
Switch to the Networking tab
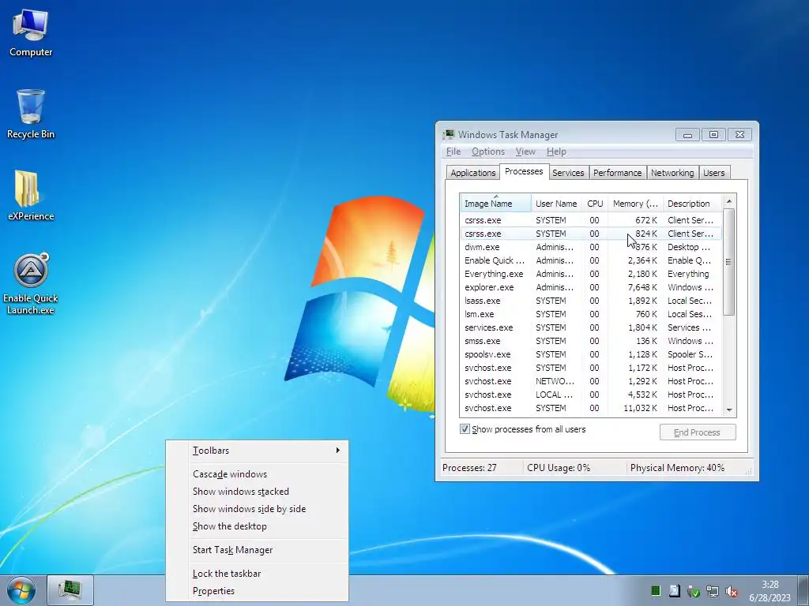click(672, 173)
